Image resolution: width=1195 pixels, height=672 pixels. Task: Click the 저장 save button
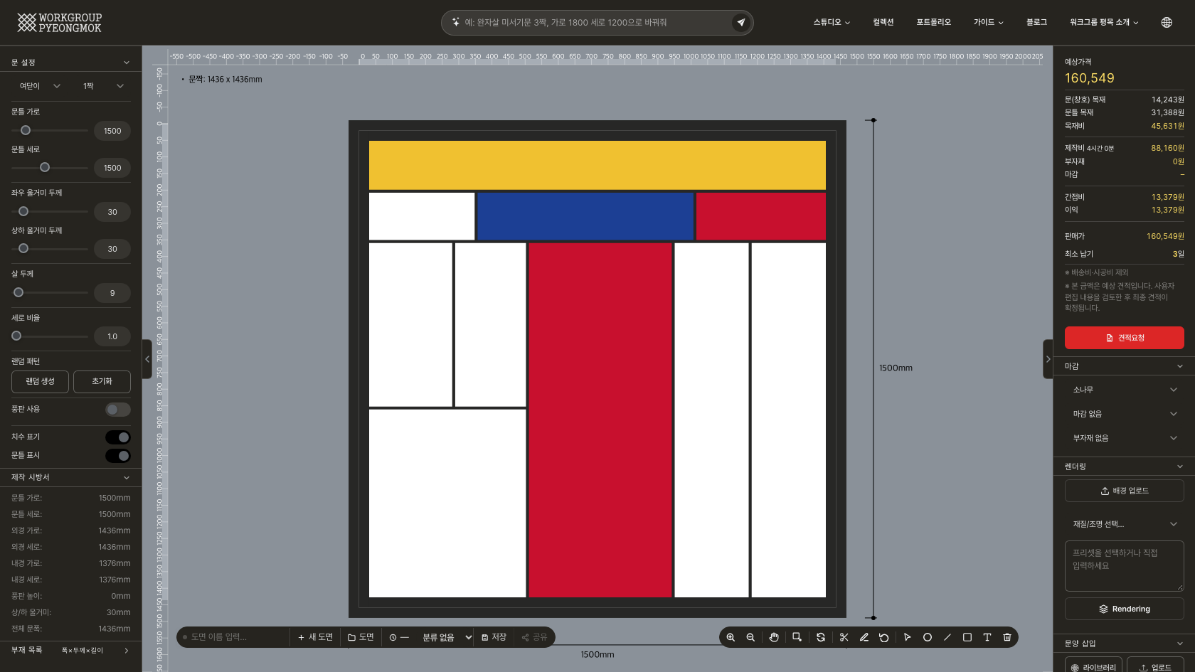coord(494,637)
